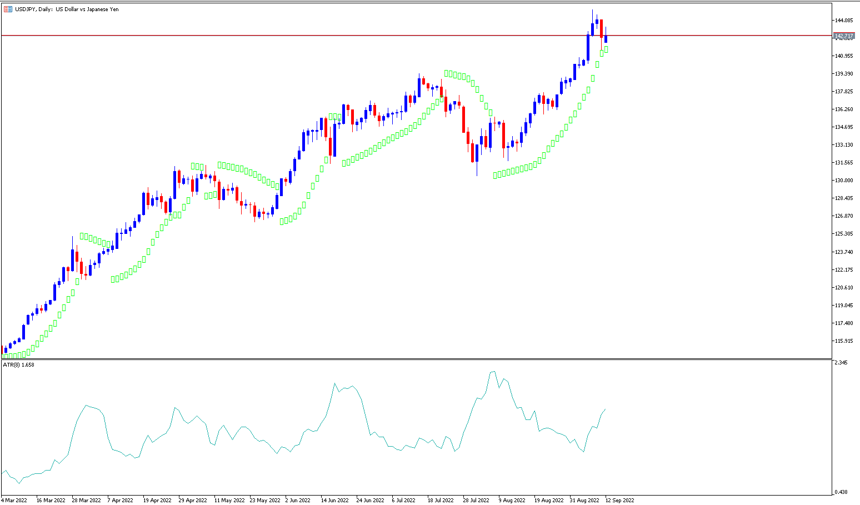Click the 137.825 price axis label

pos(844,92)
